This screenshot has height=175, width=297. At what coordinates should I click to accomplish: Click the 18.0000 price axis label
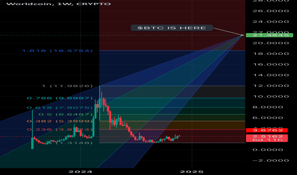271,54
